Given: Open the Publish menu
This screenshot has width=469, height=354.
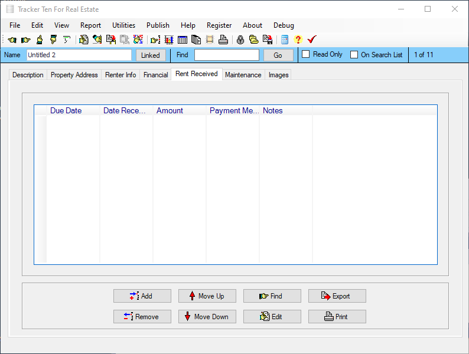Looking at the screenshot, I should pos(158,25).
